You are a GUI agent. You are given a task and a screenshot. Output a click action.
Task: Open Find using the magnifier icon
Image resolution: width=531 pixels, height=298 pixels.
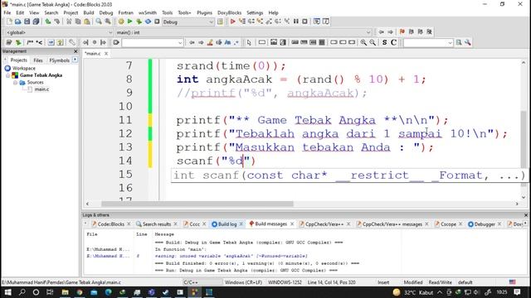(99, 22)
